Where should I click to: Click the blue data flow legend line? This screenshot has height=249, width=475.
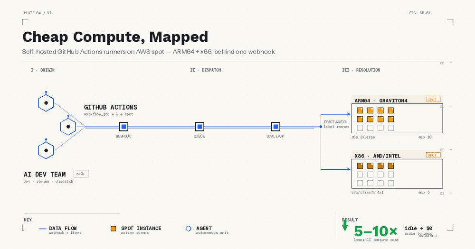tap(42, 229)
